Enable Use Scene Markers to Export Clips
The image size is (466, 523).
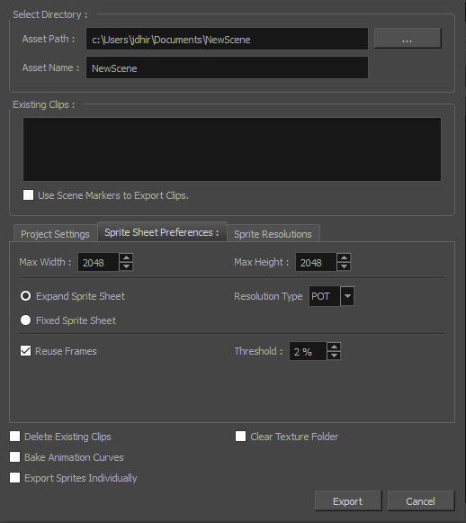tap(28, 194)
